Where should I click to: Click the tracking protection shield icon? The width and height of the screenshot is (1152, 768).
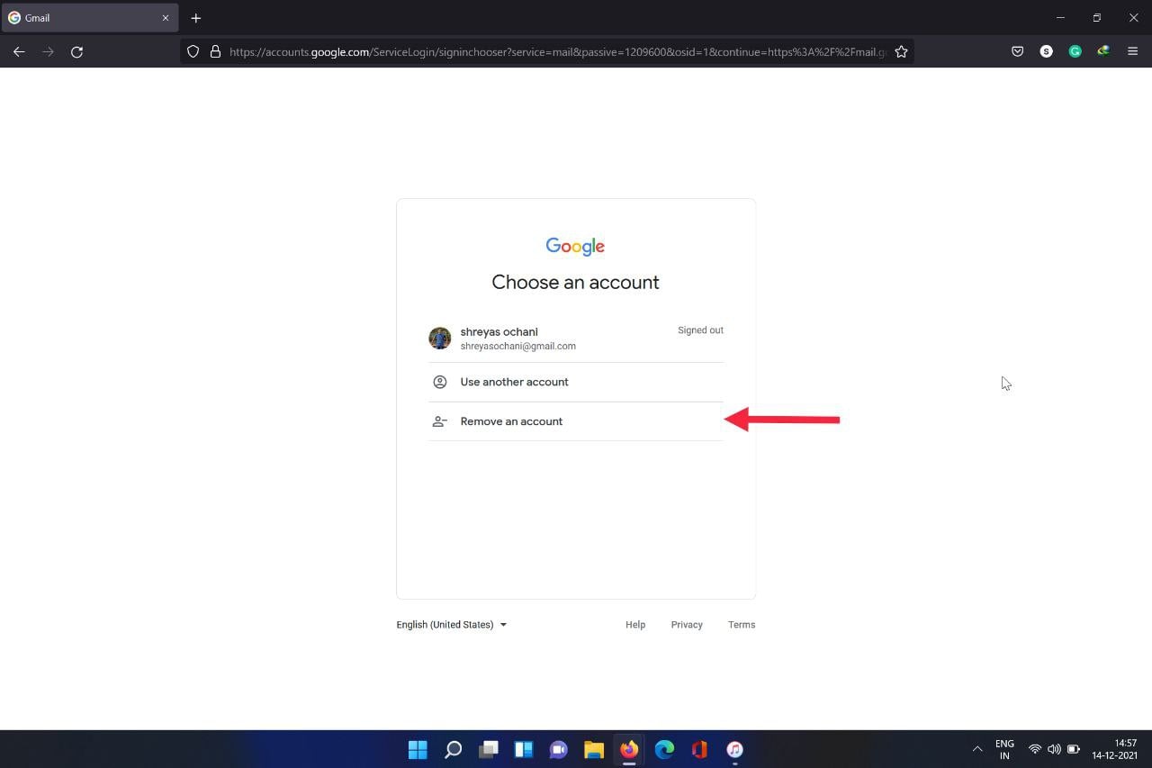[193, 52]
